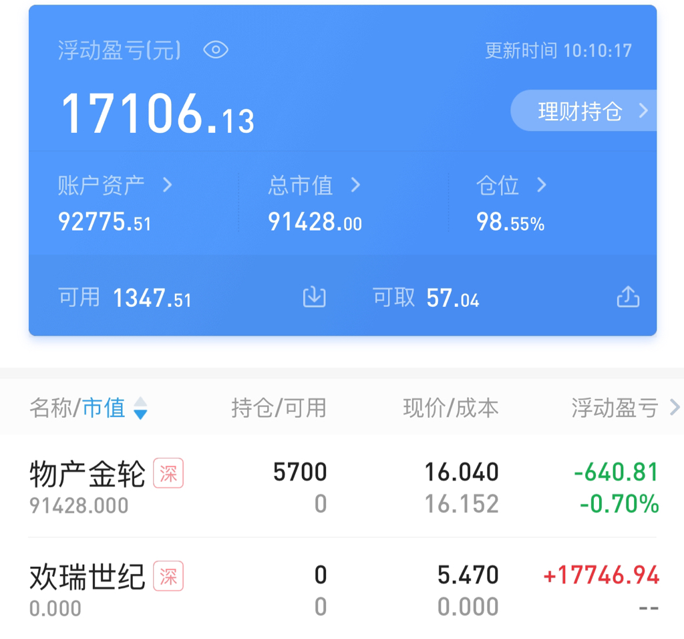Click the 可用 1347.51 available balance

click(125, 297)
